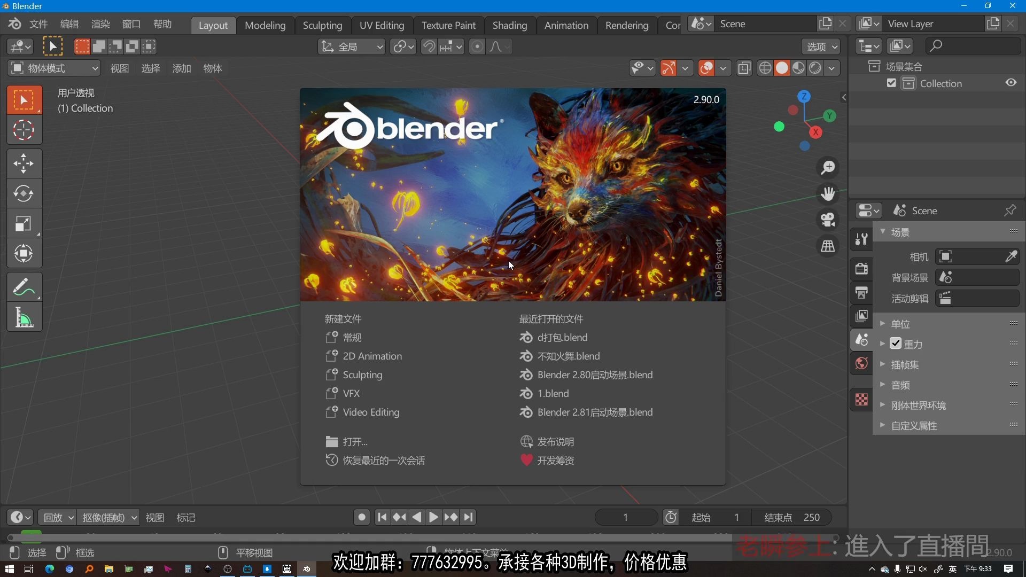Click the blue Z view axis
This screenshot has width=1026, height=577.
[x=804, y=97]
